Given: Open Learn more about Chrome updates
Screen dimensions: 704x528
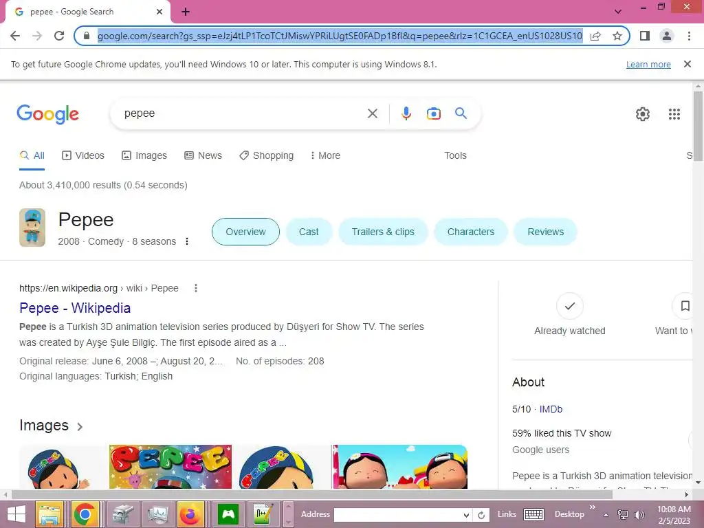Looking at the screenshot, I should [x=648, y=64].
